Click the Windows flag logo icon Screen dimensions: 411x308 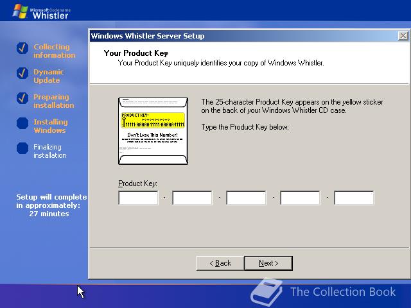point(20,12)
